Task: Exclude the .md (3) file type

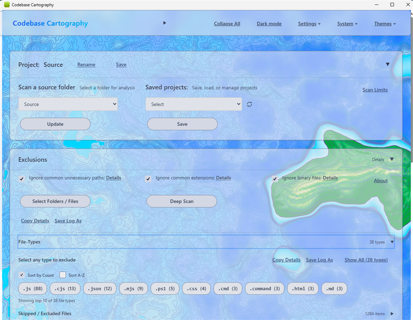Action: click(x=334, y=289)
